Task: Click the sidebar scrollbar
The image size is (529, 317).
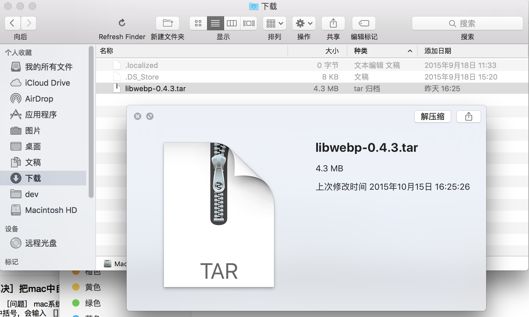Action: pos(91,122)
